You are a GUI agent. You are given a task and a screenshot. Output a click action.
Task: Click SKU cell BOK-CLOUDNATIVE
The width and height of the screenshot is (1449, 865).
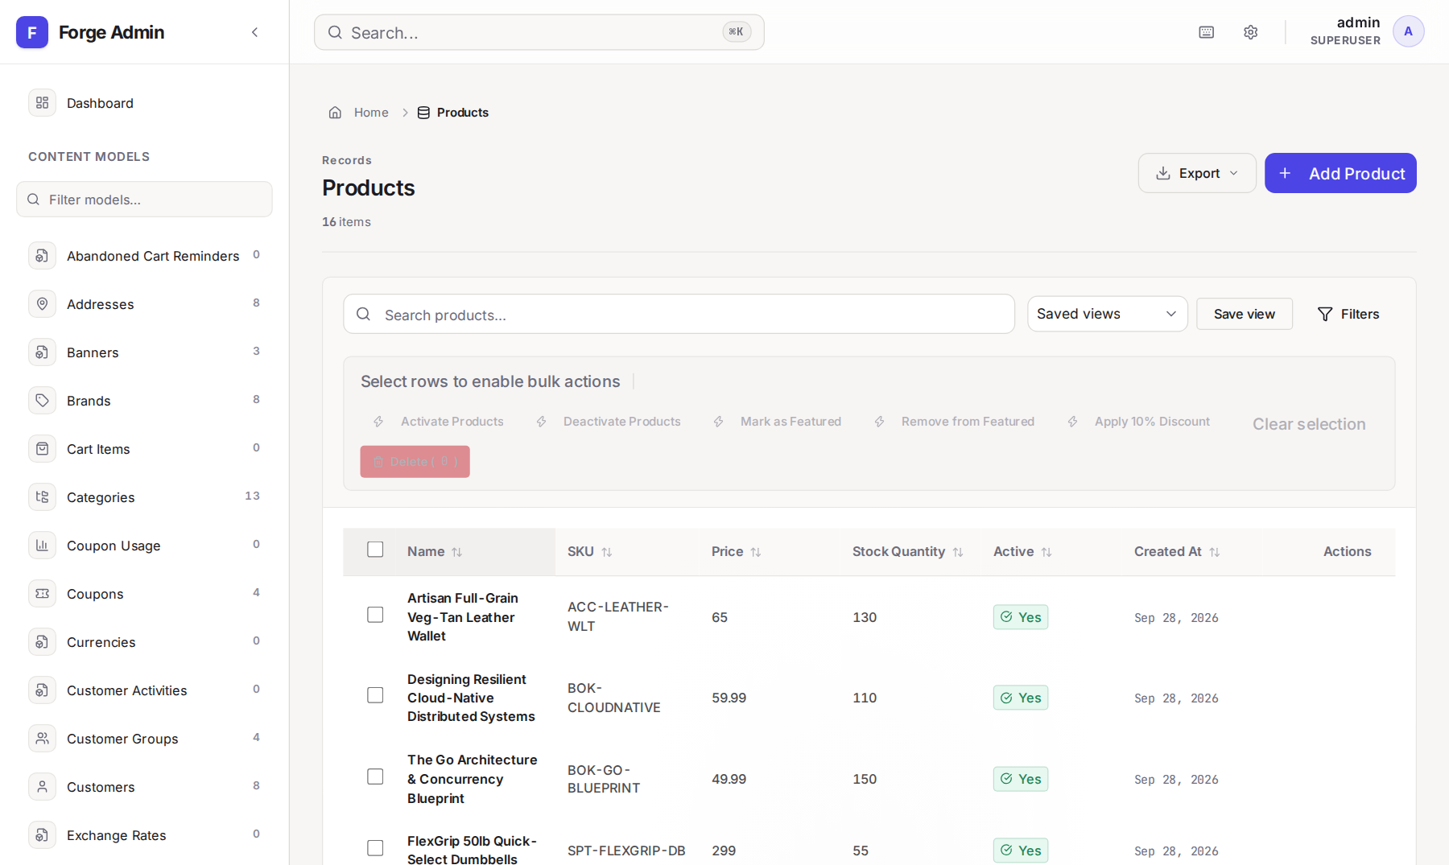tap(614, 698)
